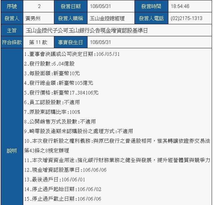Click the 發言人 header cell
213x205 pixels.
(12, 18)
